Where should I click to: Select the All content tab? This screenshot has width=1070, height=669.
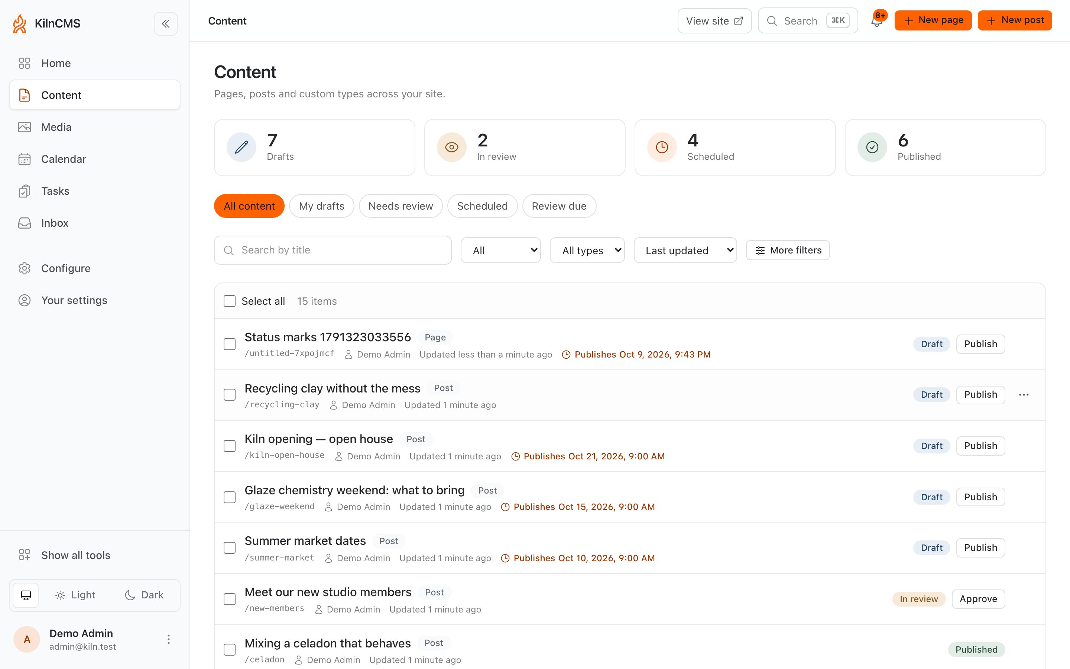pos(249,206)
